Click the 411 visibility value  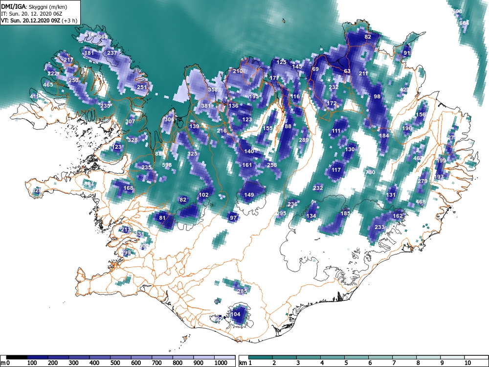[34, 96]
